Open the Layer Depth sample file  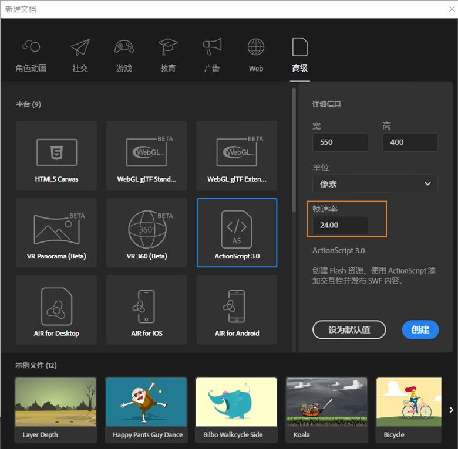56,410
